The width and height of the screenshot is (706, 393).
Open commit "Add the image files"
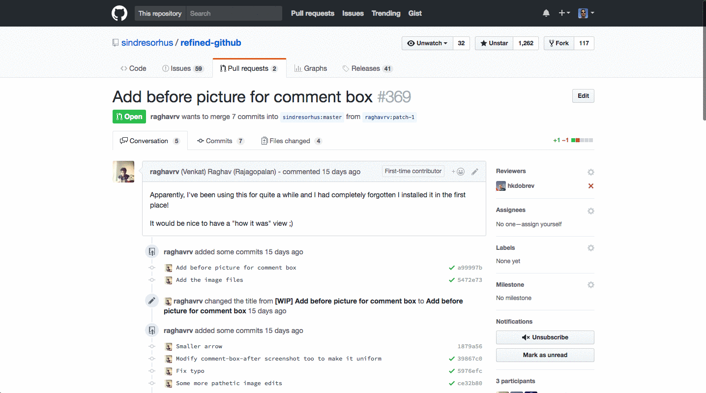tap(209, 280)
